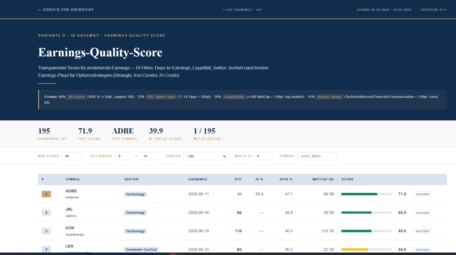
Task: Click the Sektor-Bonus formula tag
Action: pyautogui.click(x=329, y=97)
